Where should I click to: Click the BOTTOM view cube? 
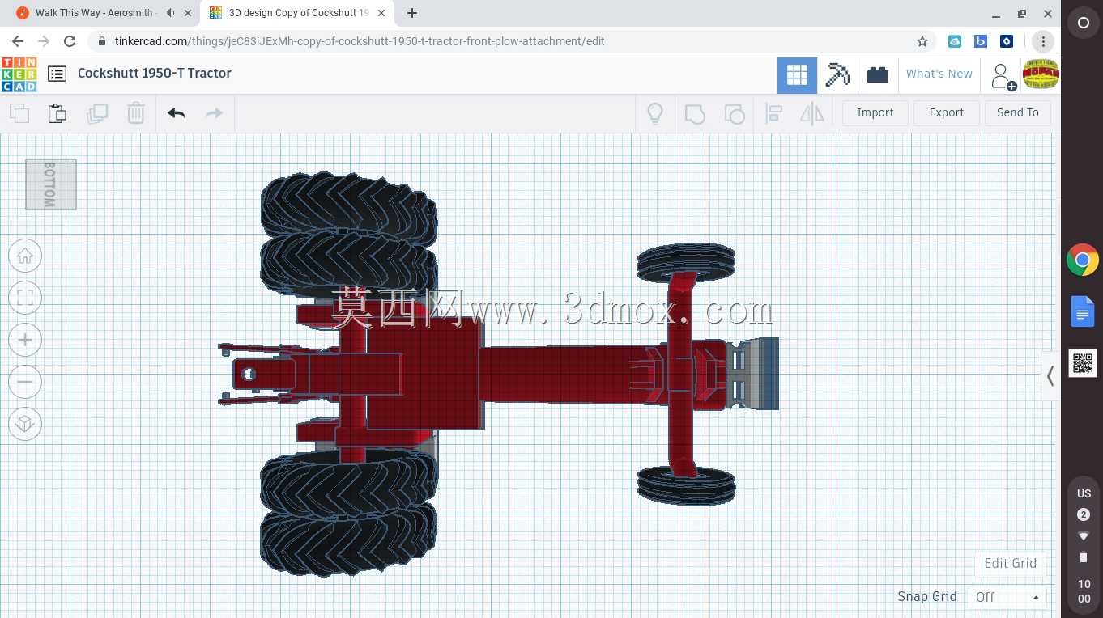(50, 184)
